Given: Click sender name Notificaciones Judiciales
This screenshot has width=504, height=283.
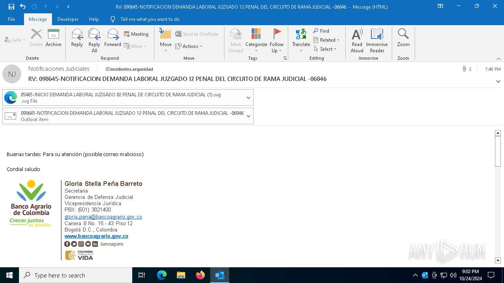Looking at the screenshot, I should coord(59,69).
